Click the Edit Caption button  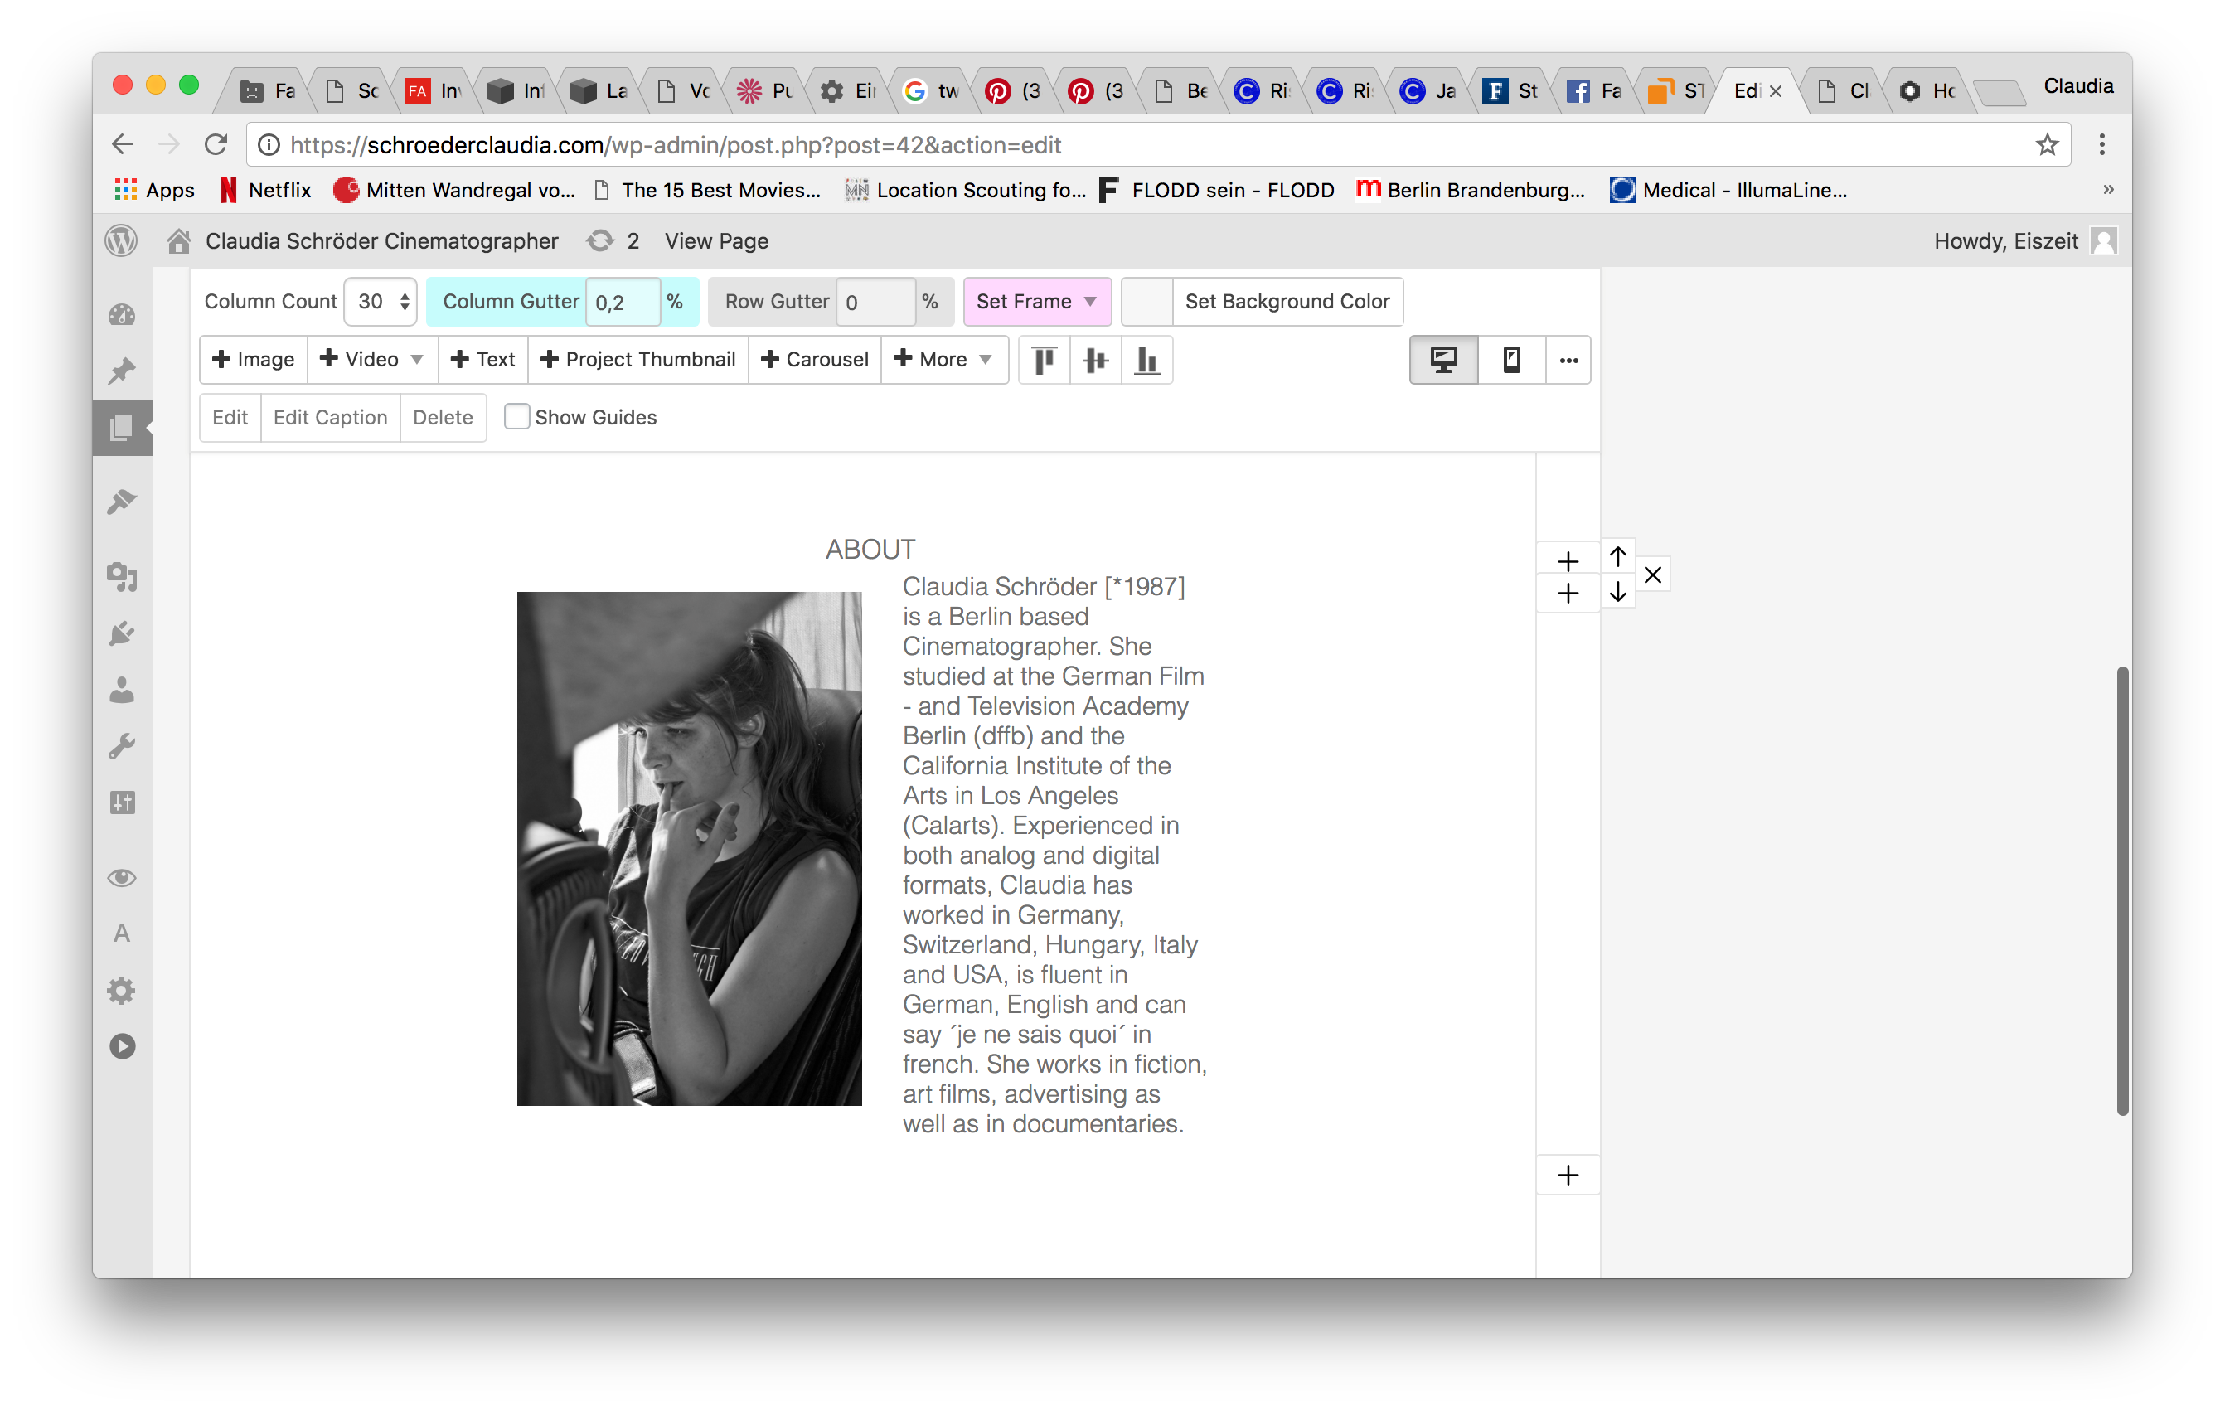coord(330,417)
